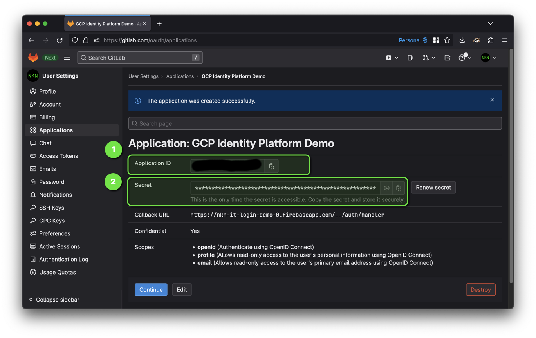Click the GitLab fox logo
Screen dimensions: 536x338
[x=33, y=58]
